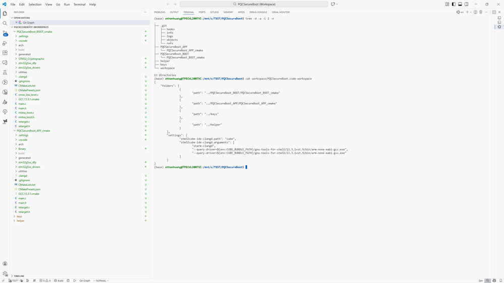Go back with the navigation arrow

tap(168, 4)
